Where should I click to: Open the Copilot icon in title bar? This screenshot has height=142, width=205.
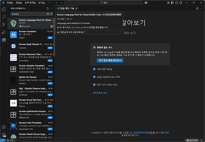146,3
